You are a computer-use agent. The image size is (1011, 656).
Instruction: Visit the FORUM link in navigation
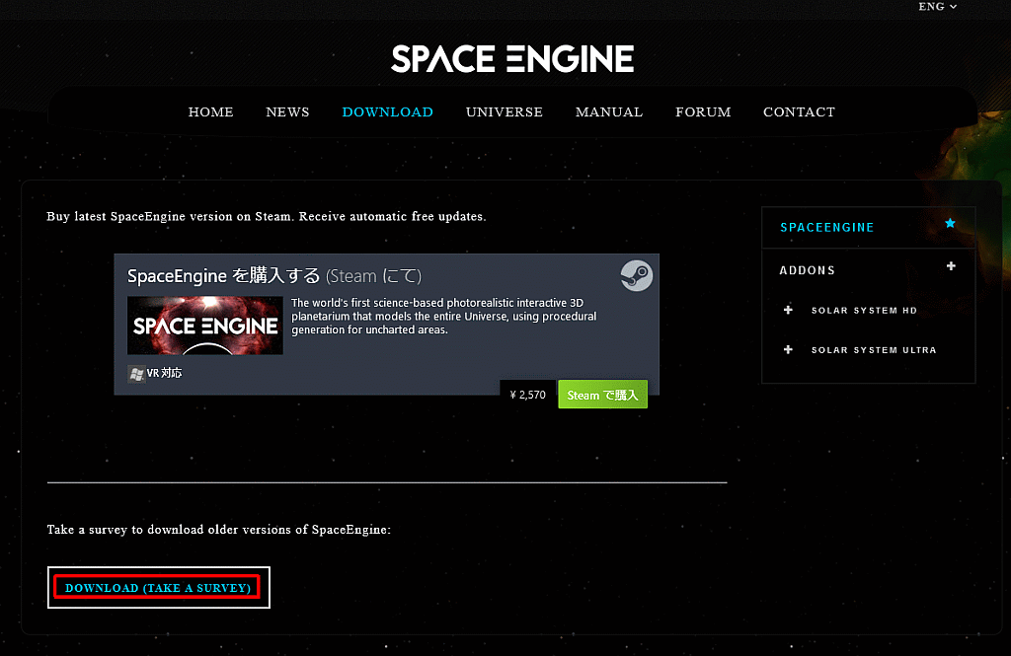pos(703,112)
